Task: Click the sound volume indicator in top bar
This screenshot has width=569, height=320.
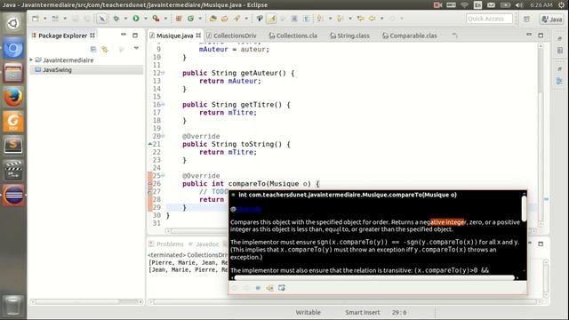Action: [x=519, y=5]
